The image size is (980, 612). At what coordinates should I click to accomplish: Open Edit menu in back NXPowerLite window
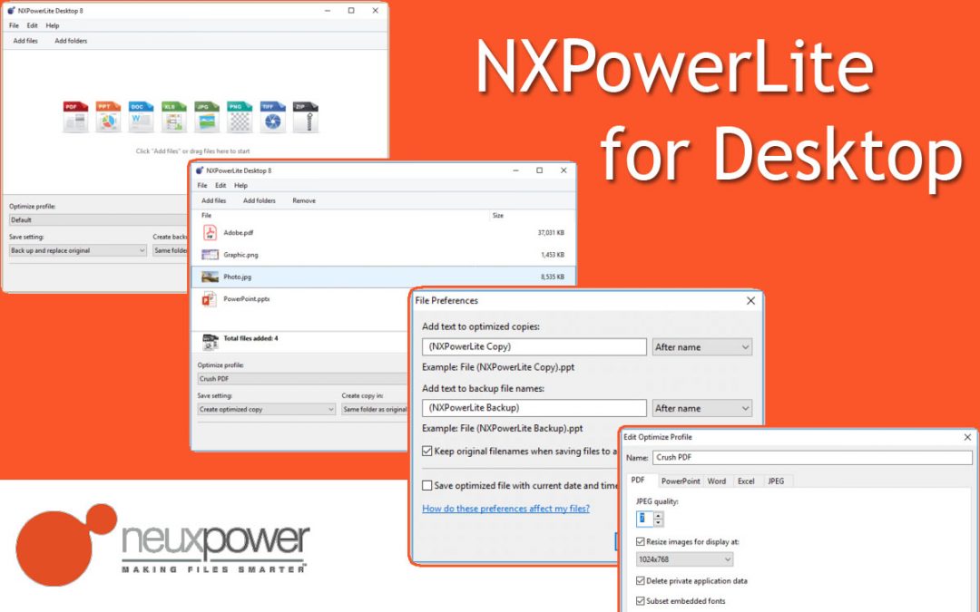(32, 25)
